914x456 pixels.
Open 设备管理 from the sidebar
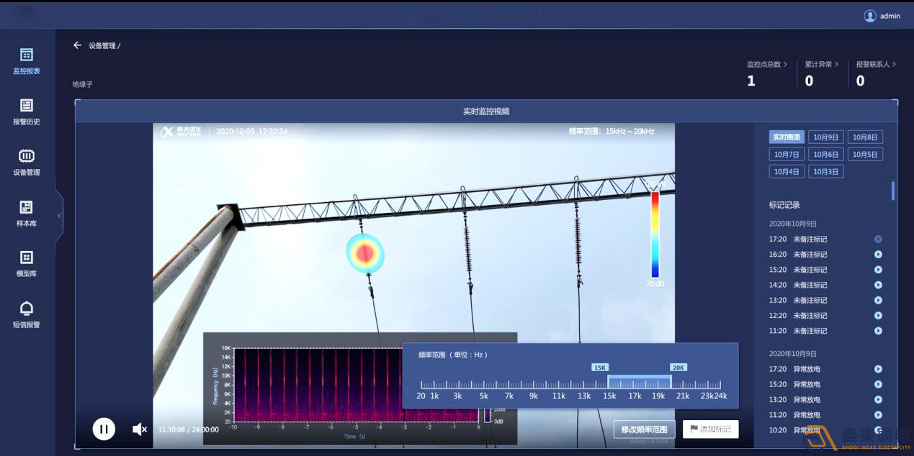coord(27,157)
